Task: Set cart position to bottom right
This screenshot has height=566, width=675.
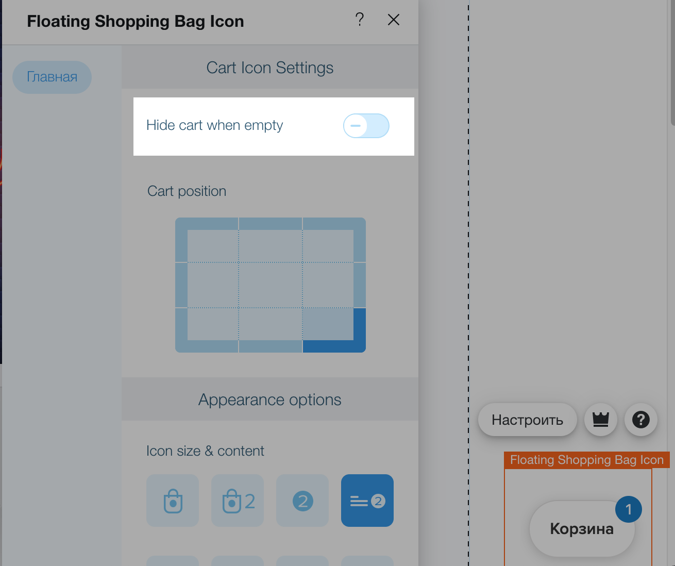Action: pos(334,330)
